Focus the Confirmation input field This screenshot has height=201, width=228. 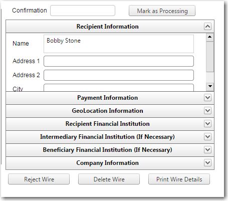(x=83, y=11)
